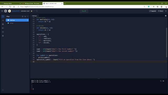
Task: Reload the page
Action: 10,7
